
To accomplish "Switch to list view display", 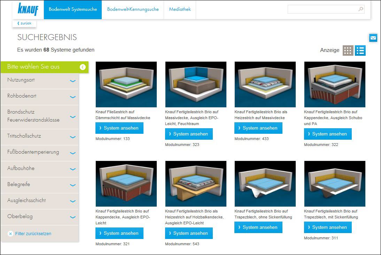I will pyautogui.click(x=360, y=50).
